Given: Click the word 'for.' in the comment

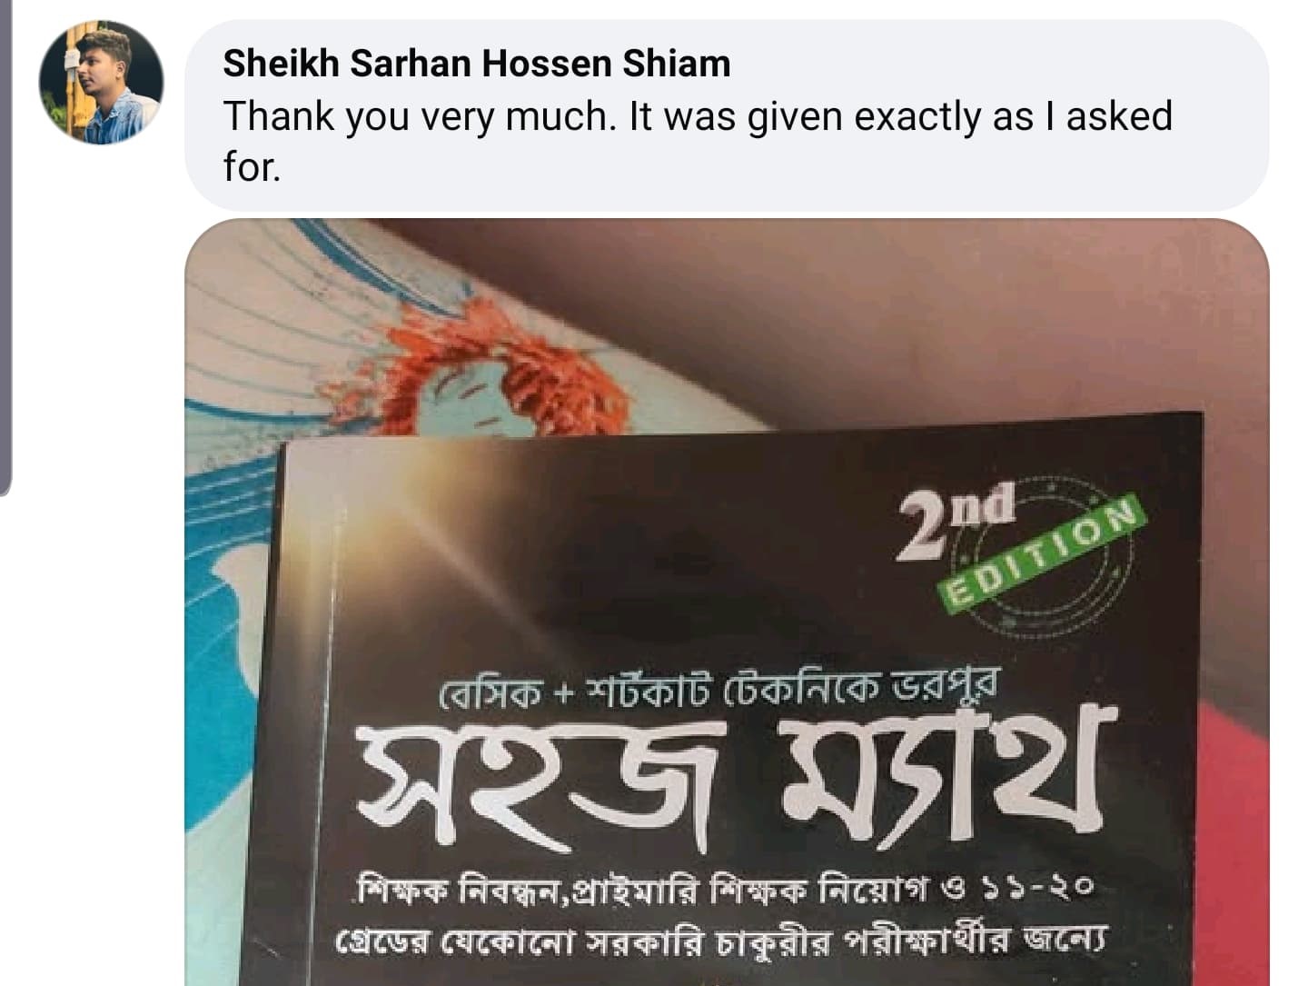Looking at the screenshot, I should coord(252,167).
